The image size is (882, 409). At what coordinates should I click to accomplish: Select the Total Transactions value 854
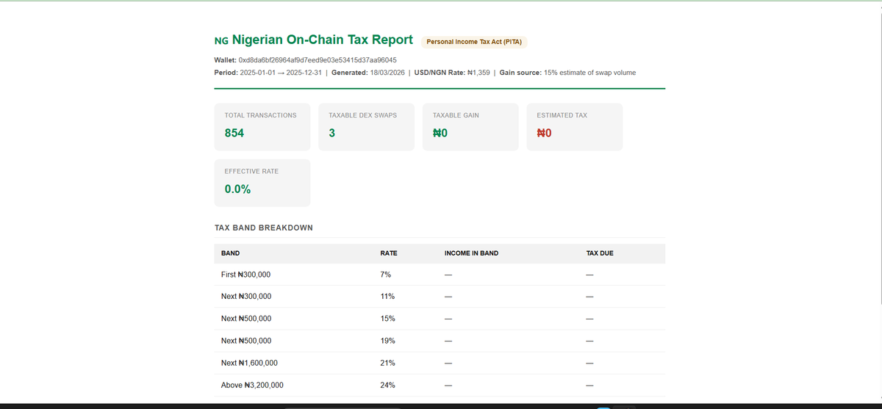pos(234,134)
